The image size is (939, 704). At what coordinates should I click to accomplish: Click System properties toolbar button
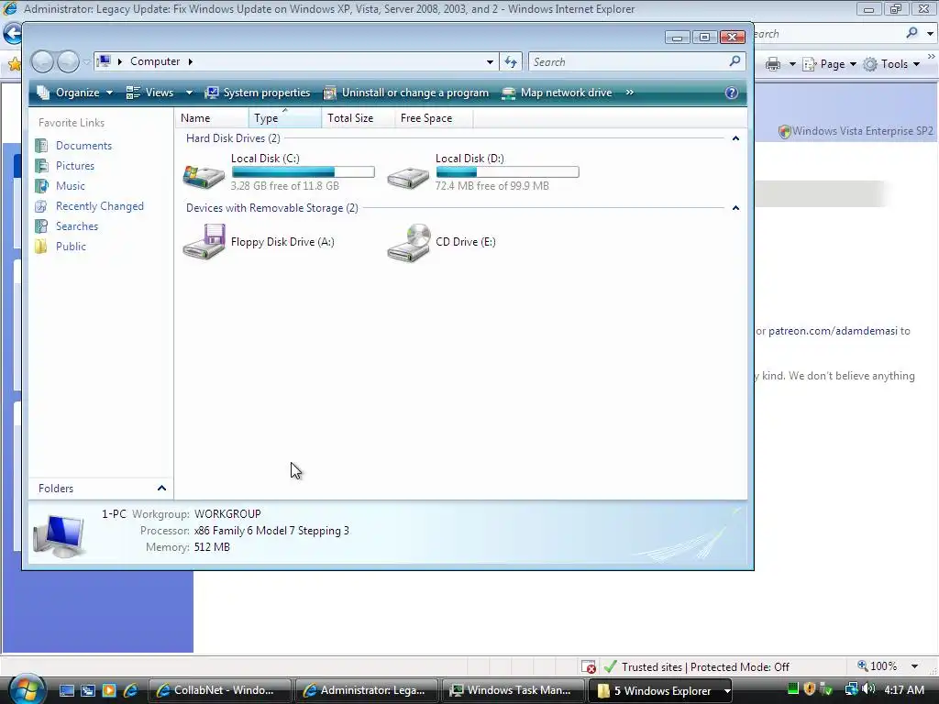click(258, 93)
